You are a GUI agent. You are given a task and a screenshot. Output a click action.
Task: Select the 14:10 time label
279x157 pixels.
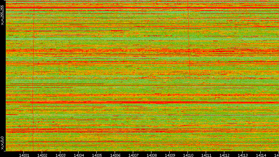point(188,155)
